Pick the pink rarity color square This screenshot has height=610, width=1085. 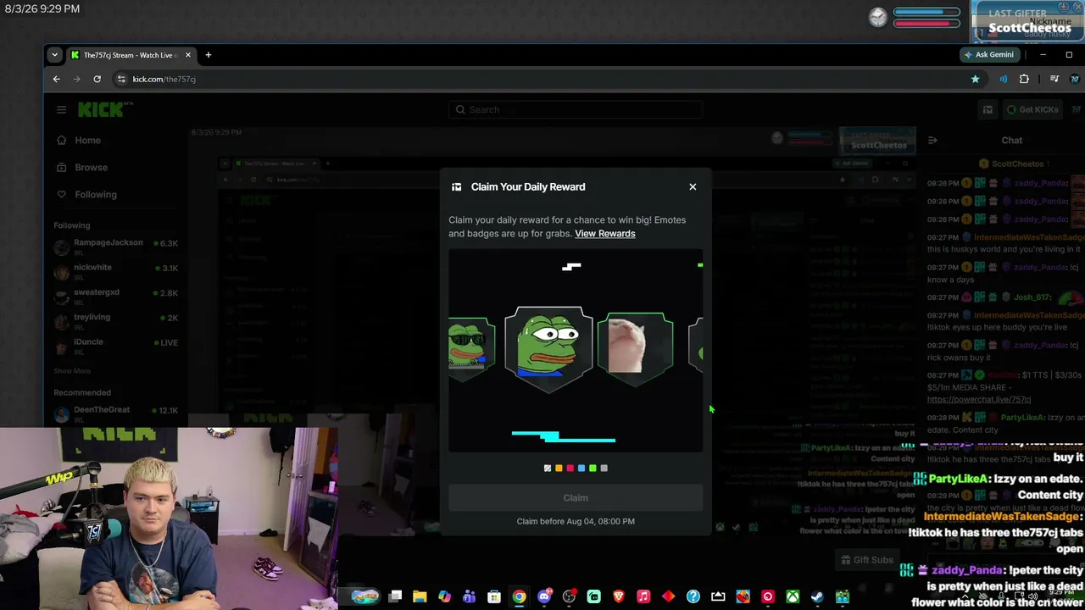point(570,468)
